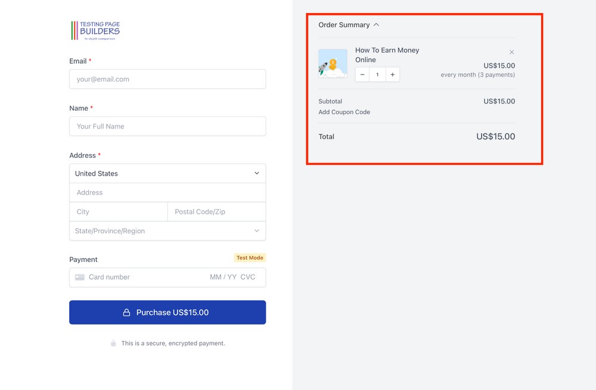Screen dimensions: 596x390
Task: Click the Address input field
Action: [x=167, y=192]
